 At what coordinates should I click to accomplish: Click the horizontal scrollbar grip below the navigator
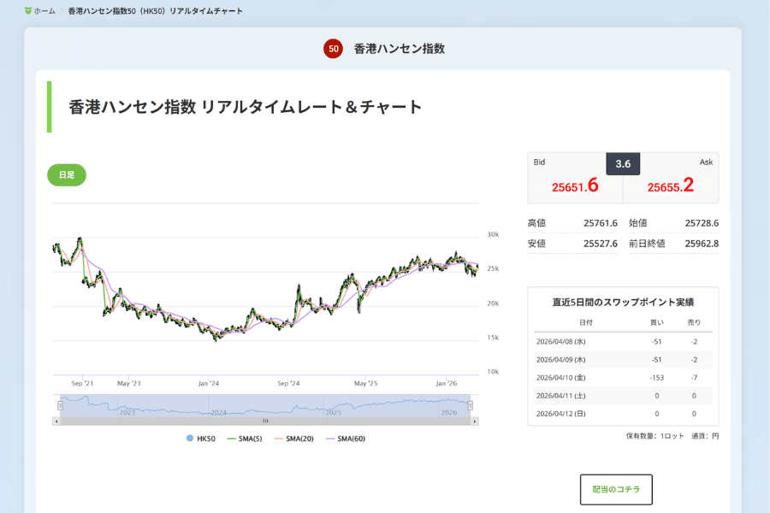[265, 420]
